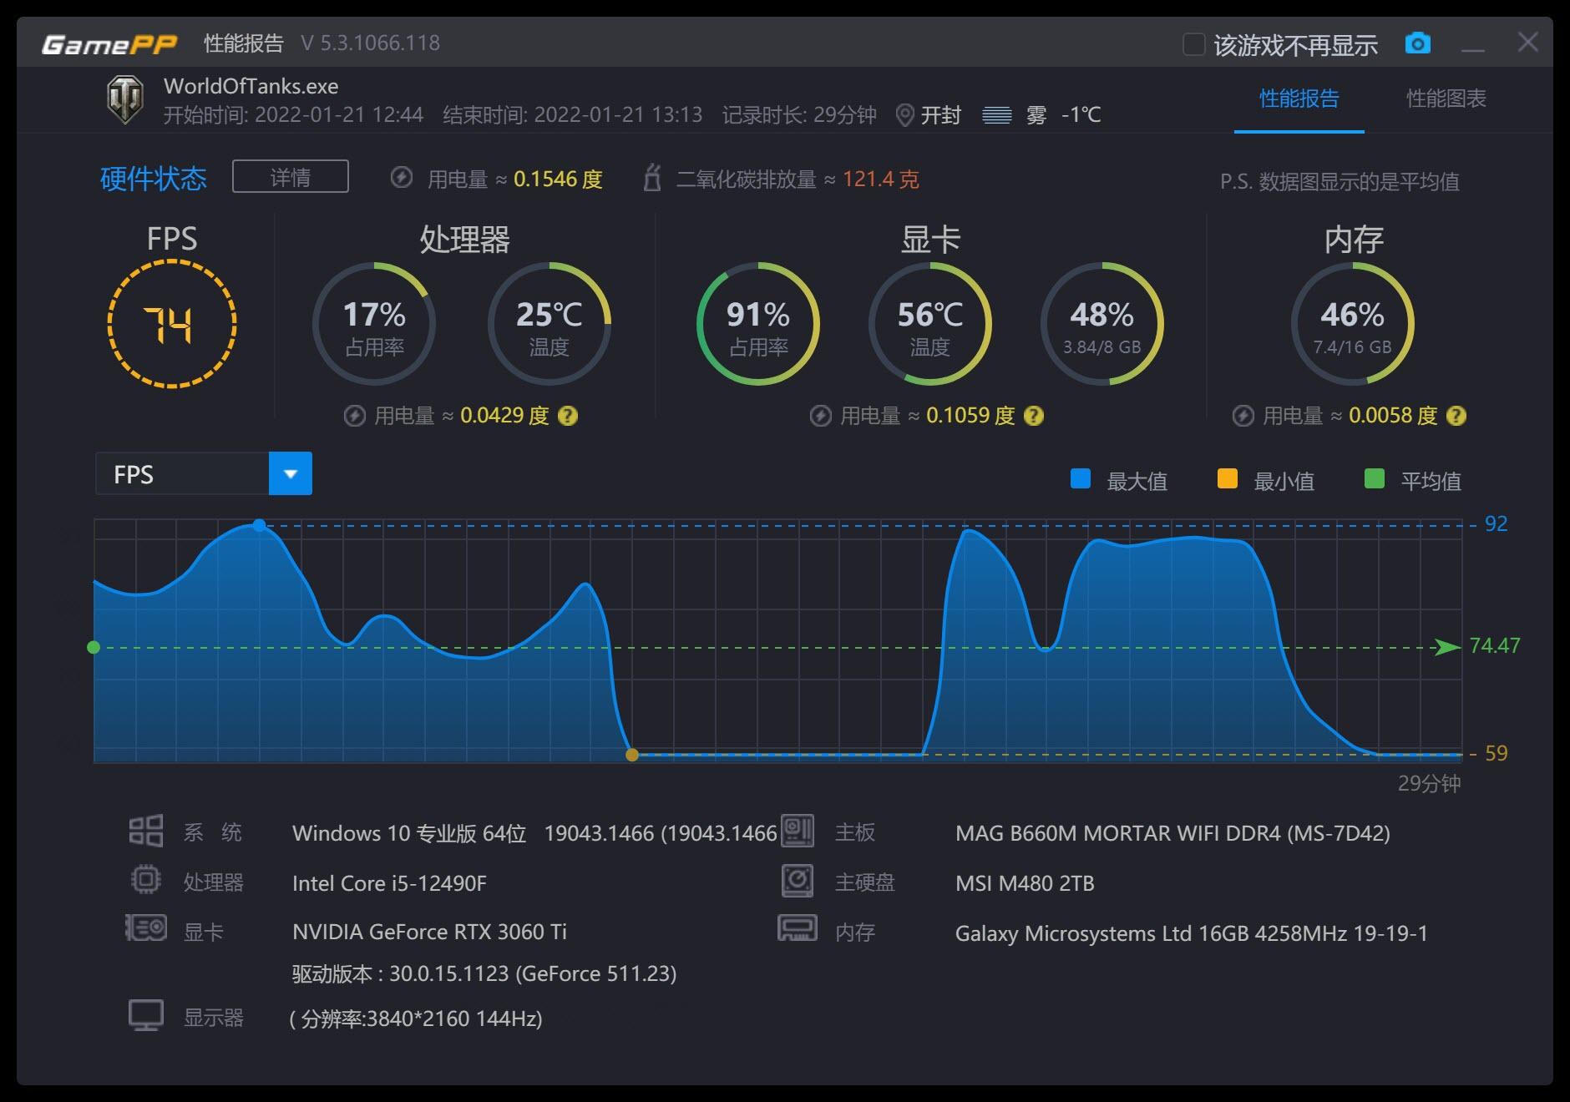
Task: Click the power icon before memory 用电量 0.0058
Action: pyautogui.click(x=1243, y=415)
